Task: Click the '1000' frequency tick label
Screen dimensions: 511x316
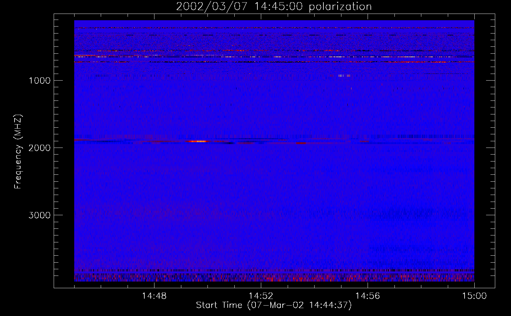Action: pos(39,81)
